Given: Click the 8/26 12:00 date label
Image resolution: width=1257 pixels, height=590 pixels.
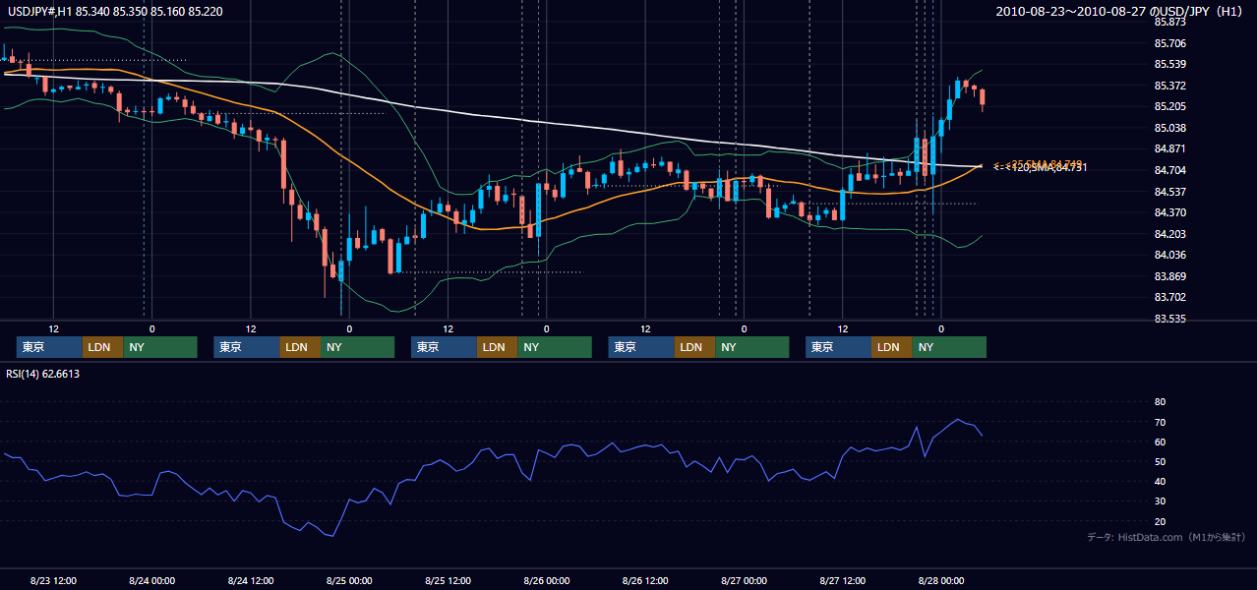Looking at the screenshot, I should click(645, 580).
